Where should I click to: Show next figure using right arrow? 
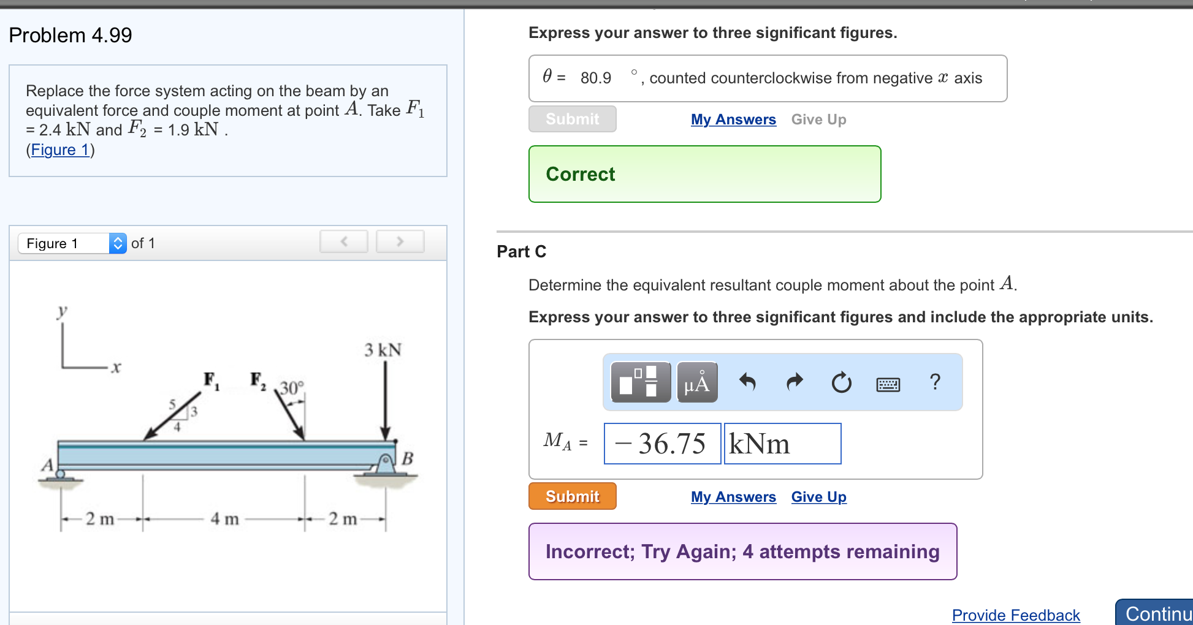point(400,241)
